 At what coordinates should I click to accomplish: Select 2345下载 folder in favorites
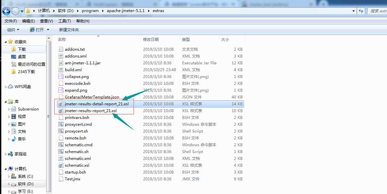point(26,71)
